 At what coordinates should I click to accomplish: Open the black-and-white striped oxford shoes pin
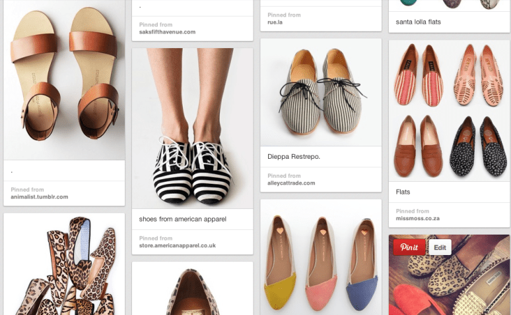[193, 129]
